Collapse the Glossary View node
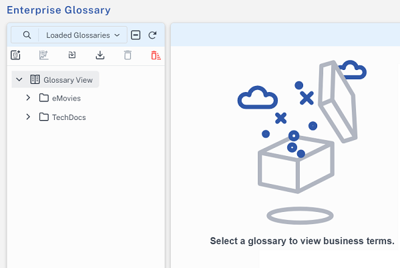This screenshot has height=268, width=400. [x=19, y=79]
